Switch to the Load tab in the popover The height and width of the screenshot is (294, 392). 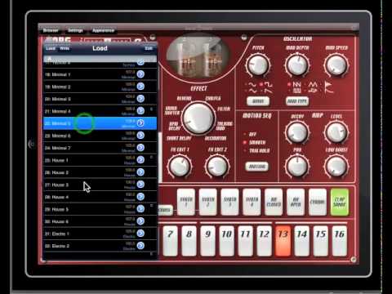(51, 48)
